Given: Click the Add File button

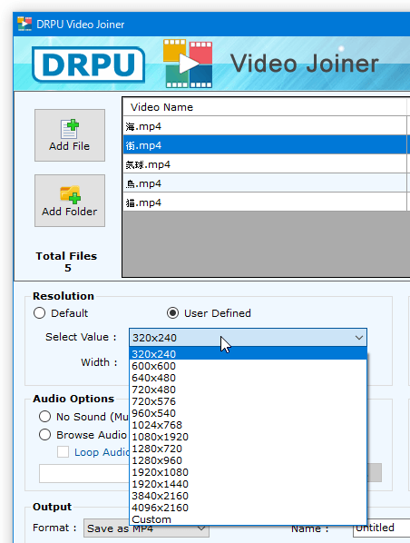Looking at the screenshot, I should point(70,135).
